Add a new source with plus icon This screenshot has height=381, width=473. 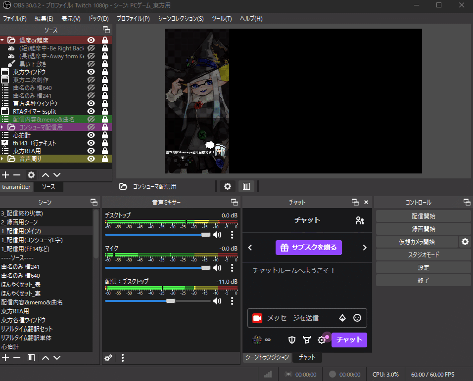pos(5,175)
